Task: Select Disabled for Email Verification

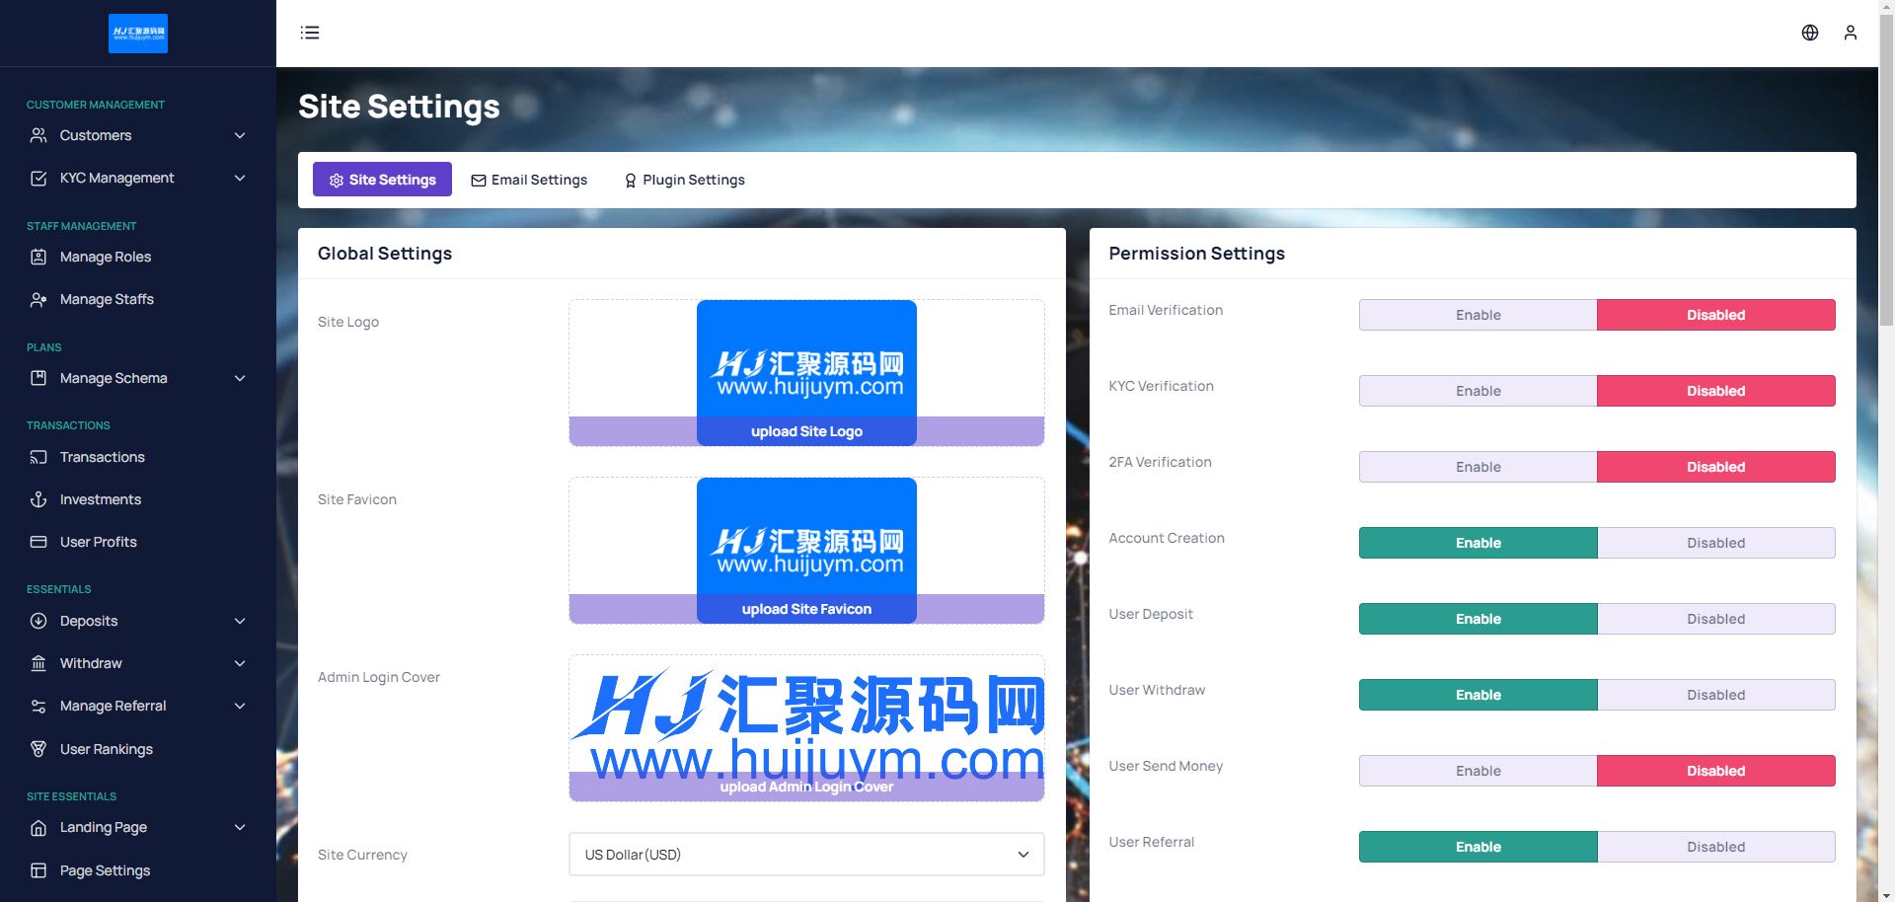Action: (x=1716, y=315)
